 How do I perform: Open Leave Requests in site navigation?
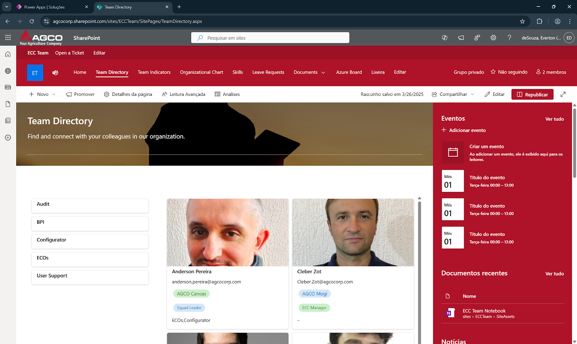tap(268, 72)
